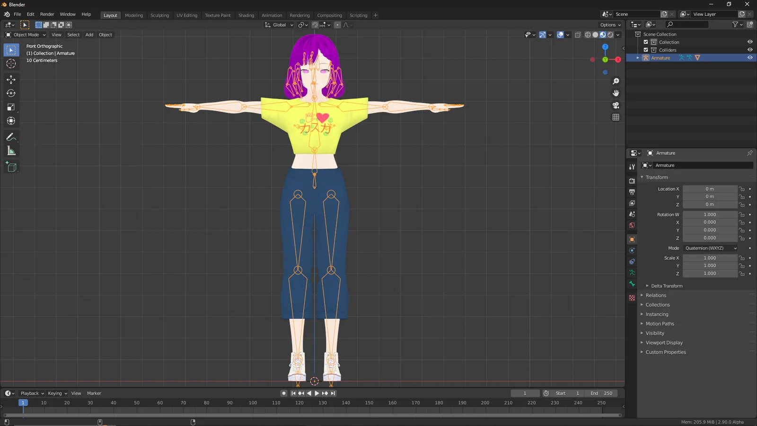Expand the Viewport Display panel
This screenshot has height=426, width=757.
tap(664, 342)
